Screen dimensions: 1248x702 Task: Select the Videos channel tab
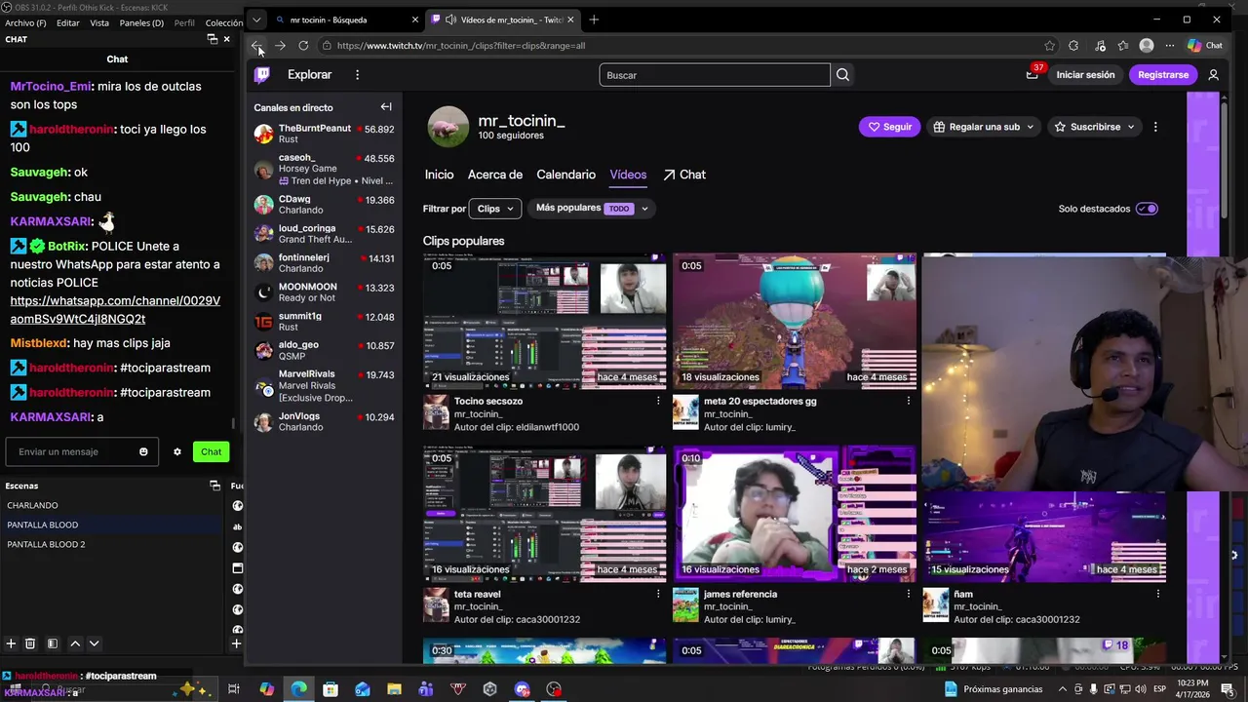pyautogui.click(x=628, y=175)
